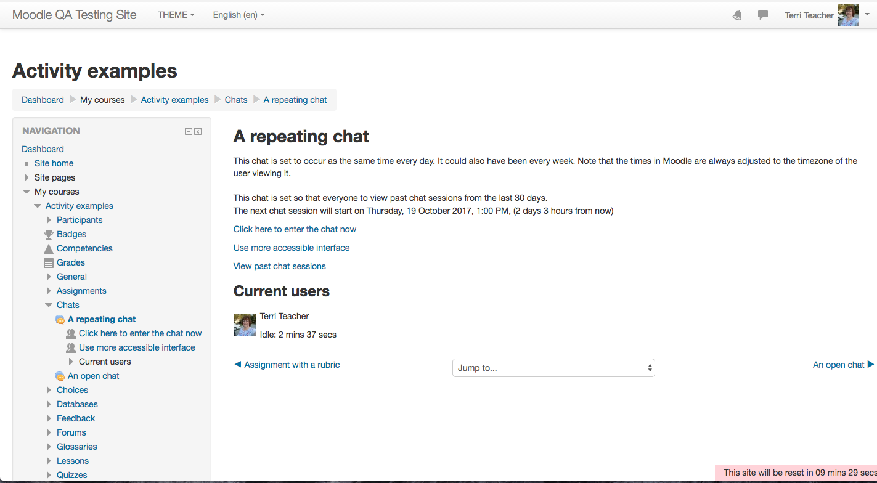Click user icon beside Click here to enter

(71, 334)
